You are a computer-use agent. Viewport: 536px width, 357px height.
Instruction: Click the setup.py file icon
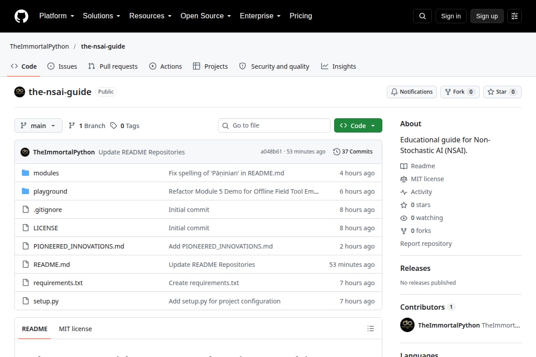[x=25, y=301]
